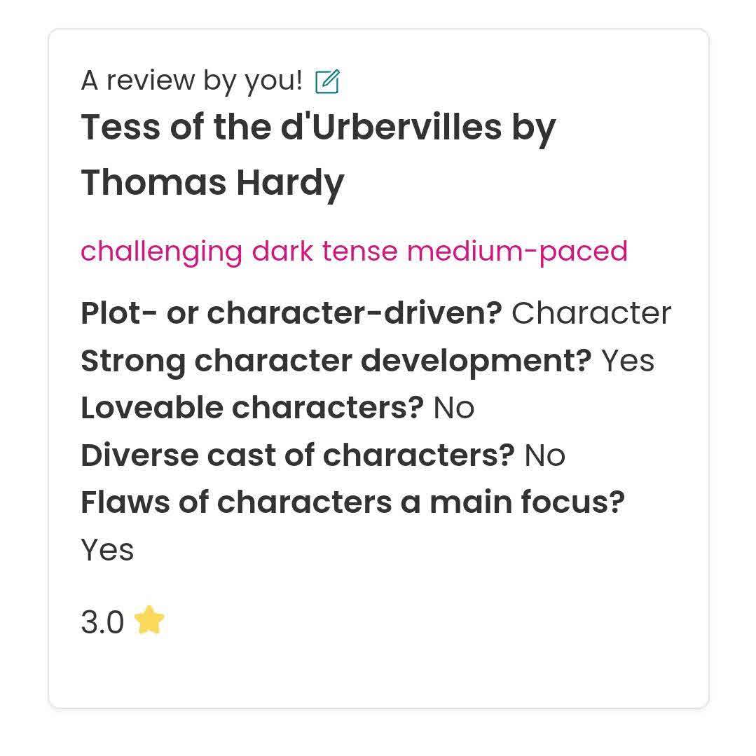756x756 pixels.
Task: Click the yellow star rating icon
Action: click(x=149, y=621)
